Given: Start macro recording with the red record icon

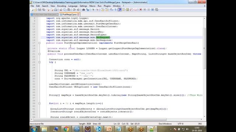Looking at the screenshot, I should tap(140, 10).
